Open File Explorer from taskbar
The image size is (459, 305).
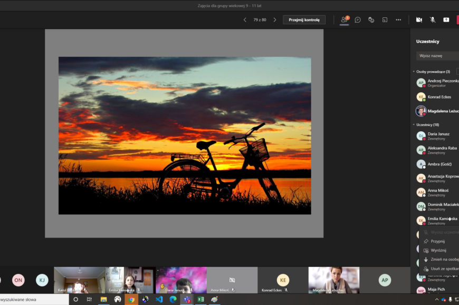pos(103,299)
